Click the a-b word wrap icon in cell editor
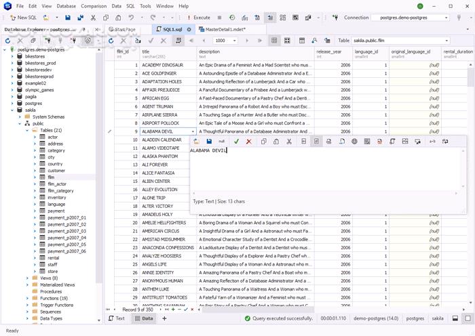Image resolution: width=475 pixels, height=336 pixels. [432, 141]
